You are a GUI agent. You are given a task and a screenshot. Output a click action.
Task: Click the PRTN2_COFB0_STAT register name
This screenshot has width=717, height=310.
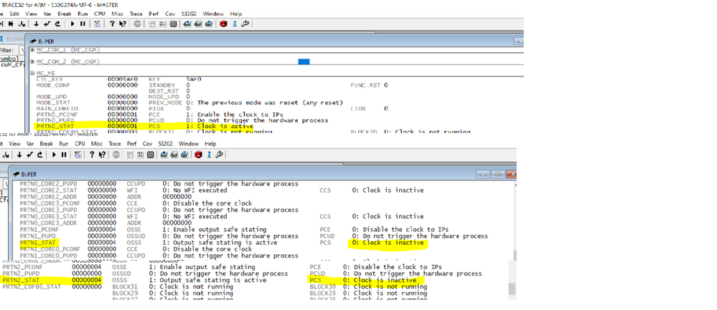pyautogui.click(x=32, y=287)
